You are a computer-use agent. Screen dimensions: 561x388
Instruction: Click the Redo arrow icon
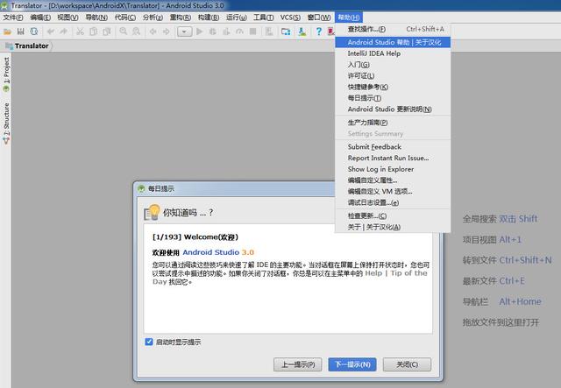[64, 32]
